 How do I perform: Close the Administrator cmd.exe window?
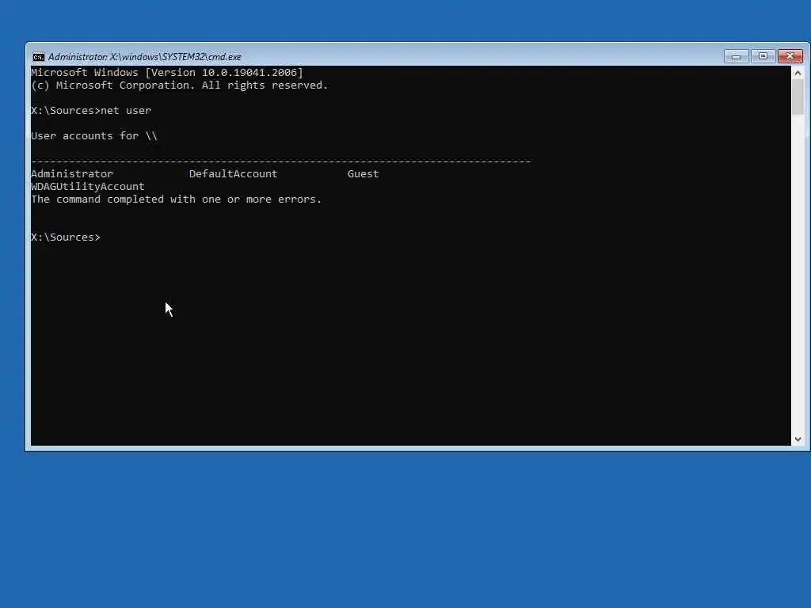(x=790, y=56)
